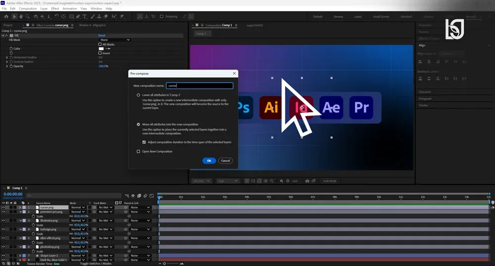Open the Graph Editor icon in timeline
This screenshot has height=266, width=495.
[x=151, y=196]
